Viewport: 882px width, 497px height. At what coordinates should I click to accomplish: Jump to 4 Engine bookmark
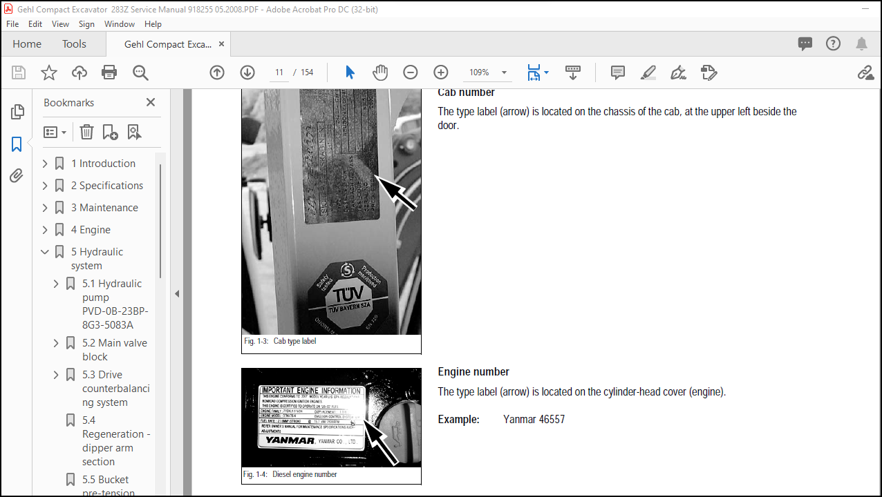pos(91,230)
